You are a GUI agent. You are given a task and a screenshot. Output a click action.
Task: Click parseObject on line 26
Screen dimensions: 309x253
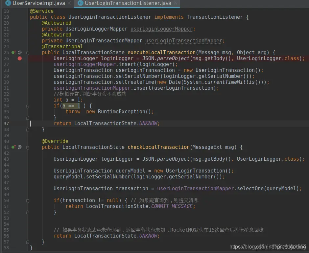tap(173, 58)
